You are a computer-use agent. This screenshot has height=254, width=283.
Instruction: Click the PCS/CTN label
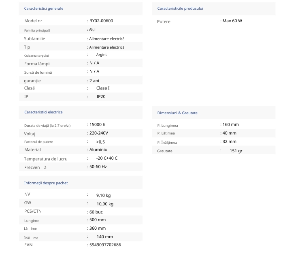point(33,211)
